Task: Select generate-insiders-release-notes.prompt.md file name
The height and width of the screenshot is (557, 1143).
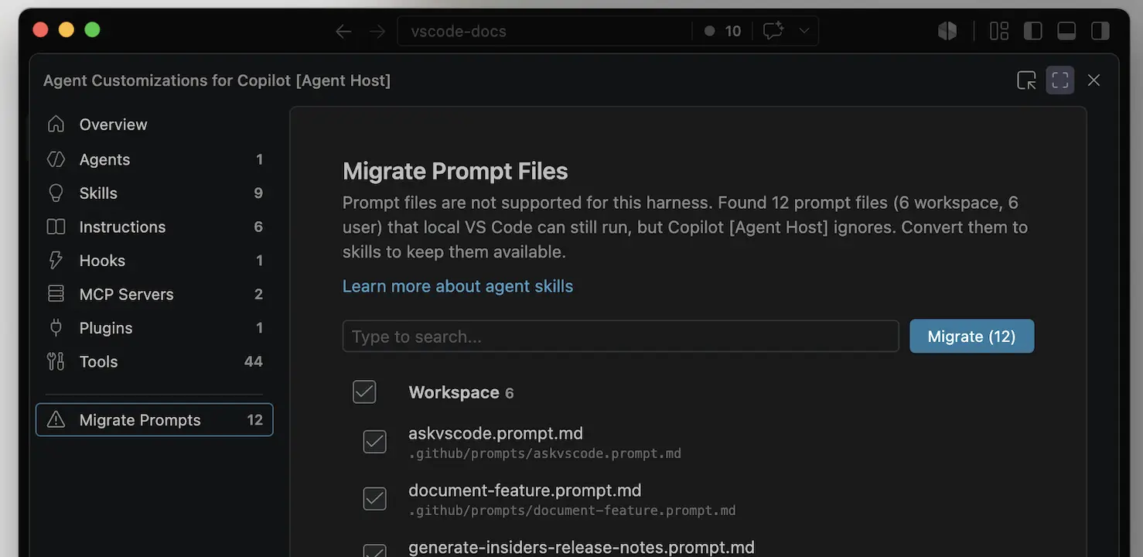Action: (x=582, y=548)
